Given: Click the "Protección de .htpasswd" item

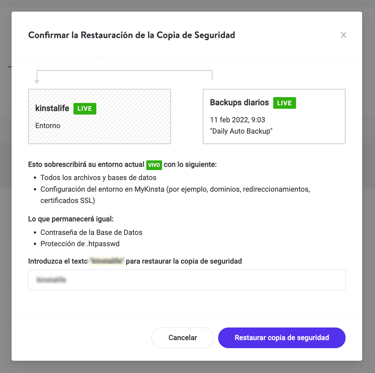Looking at the screenshot, I should point(80,244).
